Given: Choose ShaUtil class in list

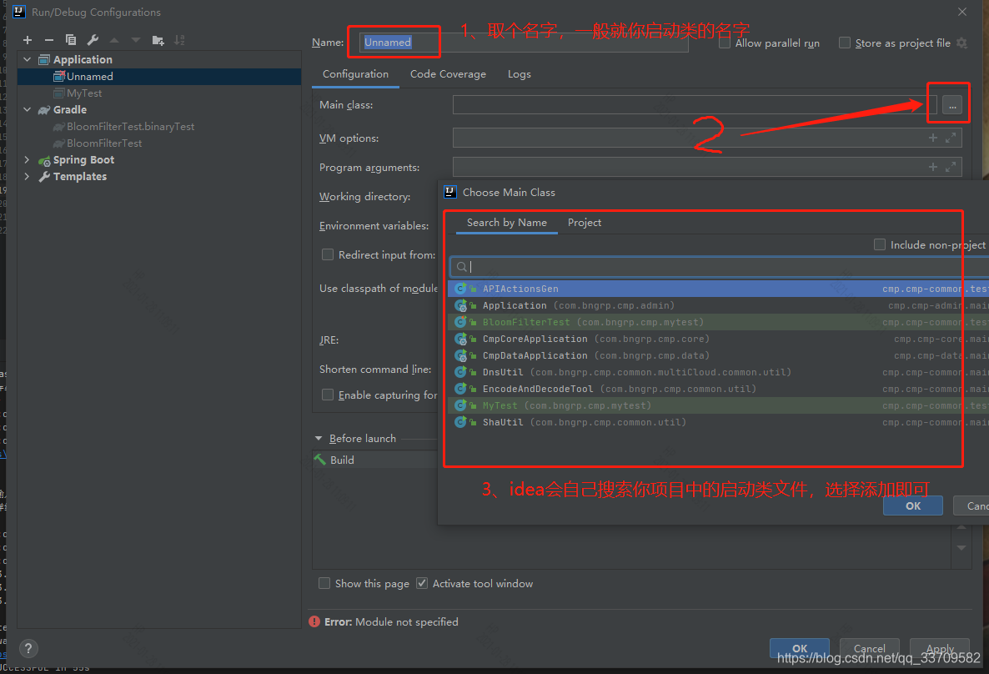Looking at the screenshot, I should tap(719, 422).
